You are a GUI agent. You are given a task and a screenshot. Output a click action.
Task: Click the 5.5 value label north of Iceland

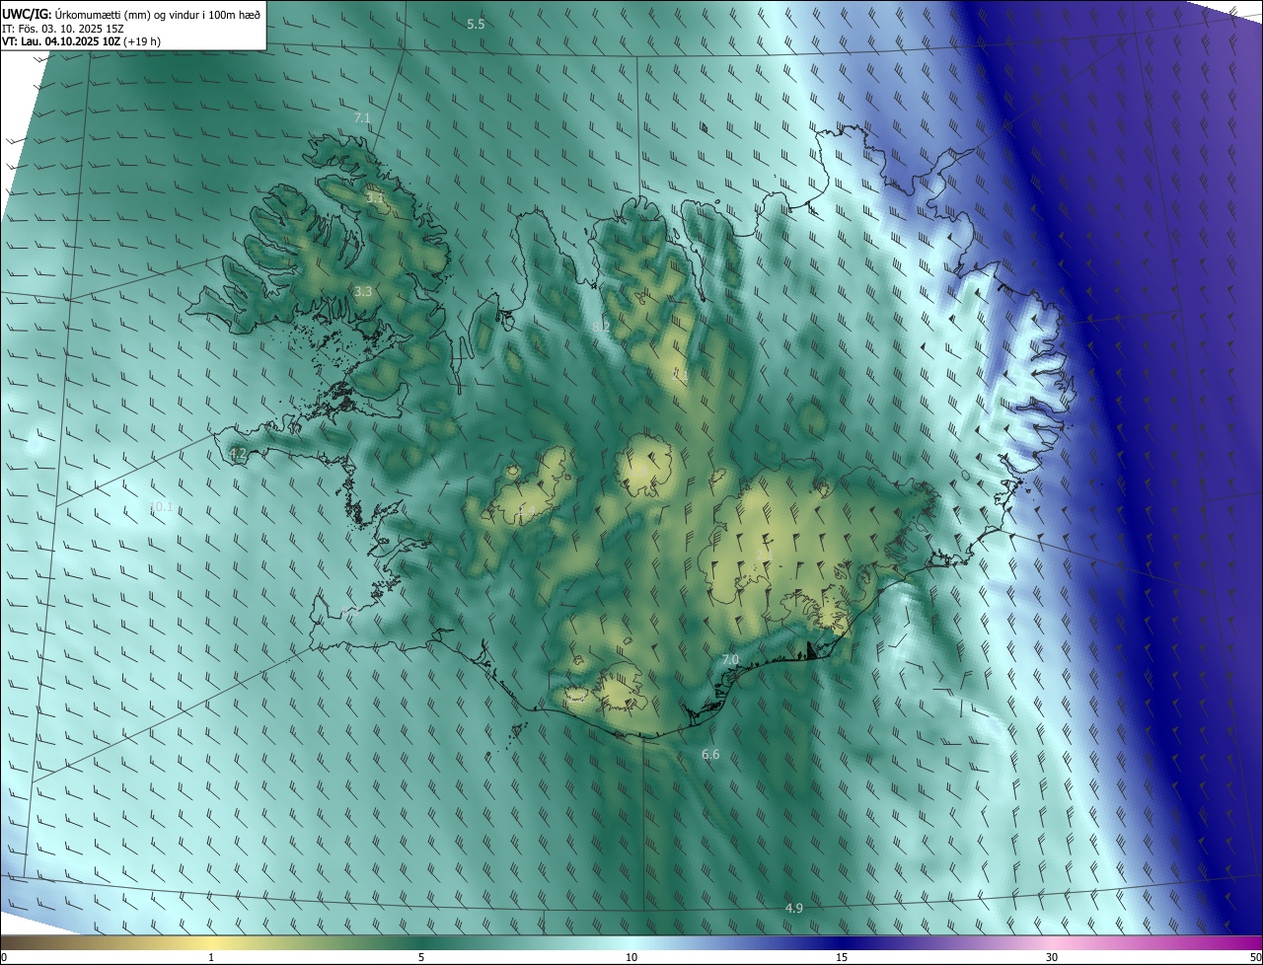pos(476,24)
